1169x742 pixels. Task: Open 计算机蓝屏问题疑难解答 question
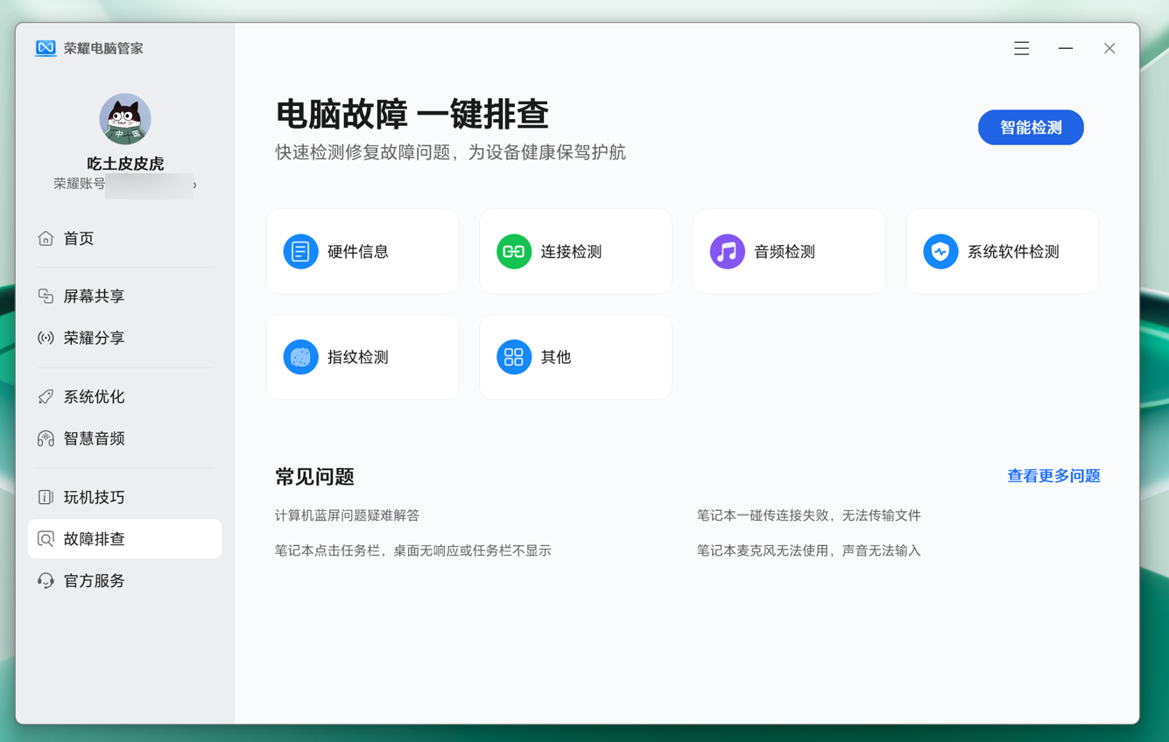(x=347, y=515)
